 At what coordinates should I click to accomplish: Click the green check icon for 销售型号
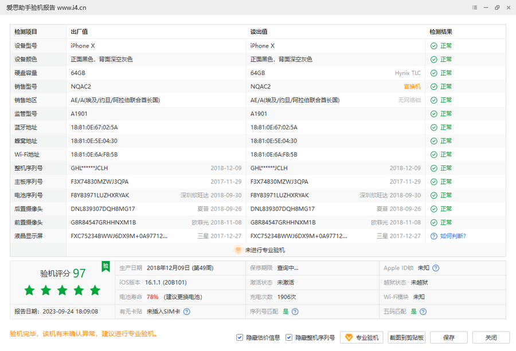click(x=434, y=87)
